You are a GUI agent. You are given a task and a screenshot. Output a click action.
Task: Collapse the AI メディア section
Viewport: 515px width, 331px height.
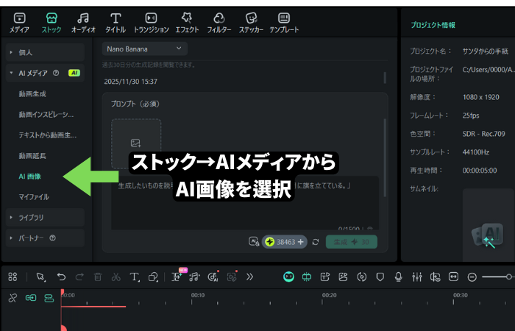coord(45,73)
